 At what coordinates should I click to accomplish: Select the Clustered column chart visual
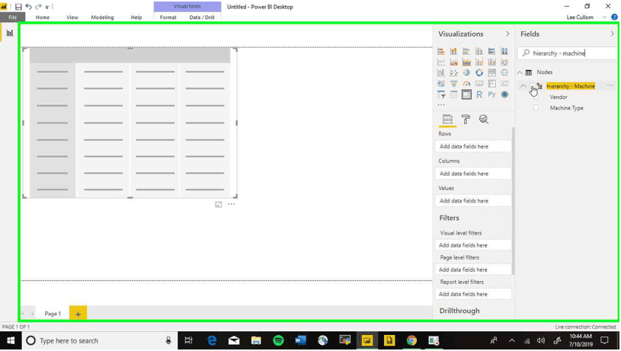coord(479,51)
